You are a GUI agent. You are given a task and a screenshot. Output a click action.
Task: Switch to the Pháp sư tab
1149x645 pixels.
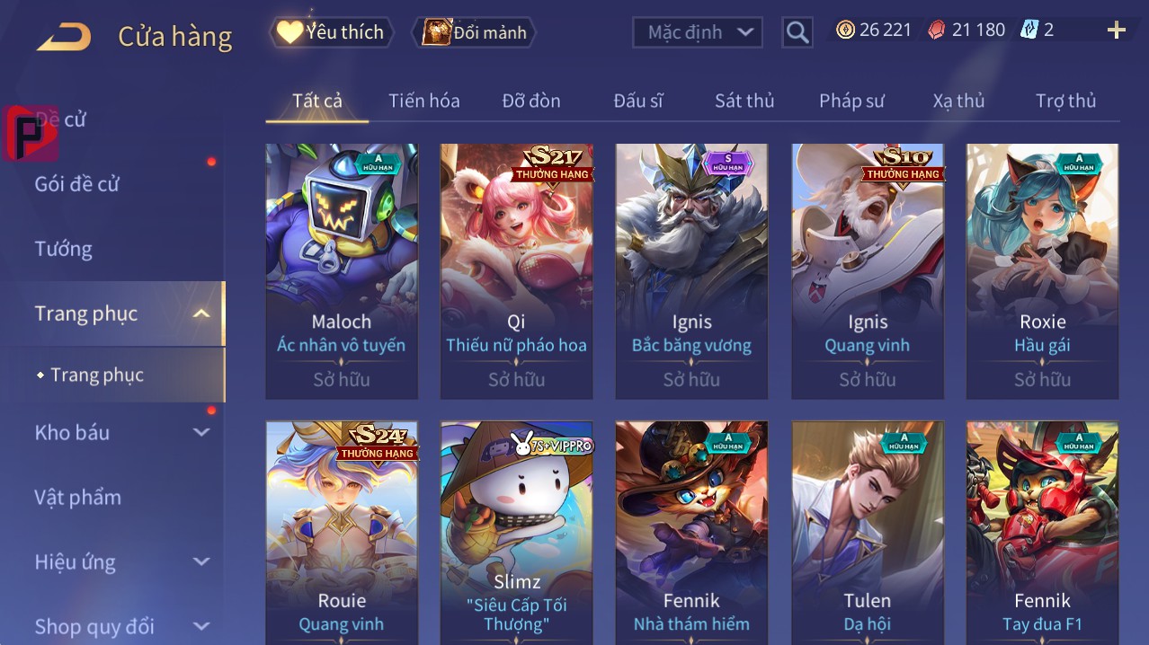[851, 101]
